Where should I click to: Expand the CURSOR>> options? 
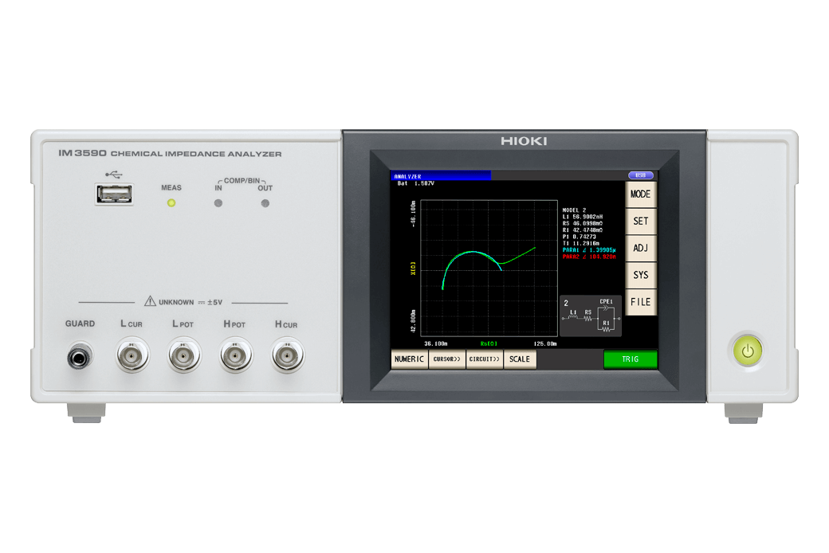[x=446, y=359]
